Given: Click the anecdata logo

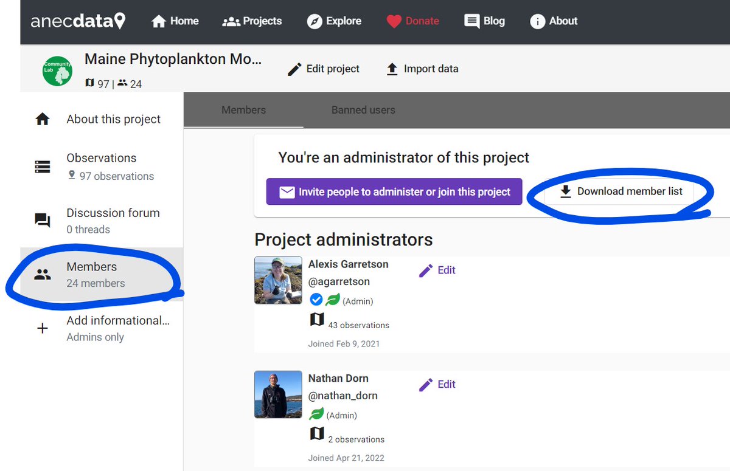Looking at the screenshot, I should (x=78, y=21).
